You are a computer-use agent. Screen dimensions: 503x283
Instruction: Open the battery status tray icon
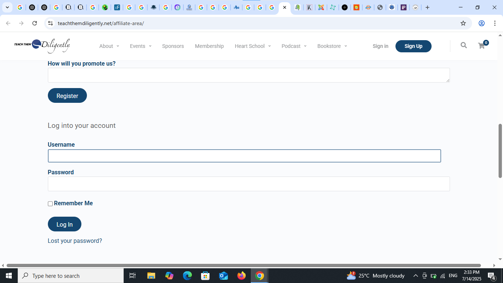click(x=433, y=276)
